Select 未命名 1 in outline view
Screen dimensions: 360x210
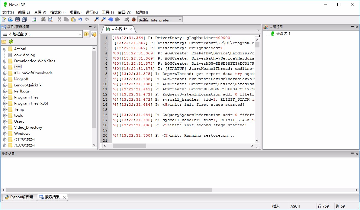coord(283,34)
